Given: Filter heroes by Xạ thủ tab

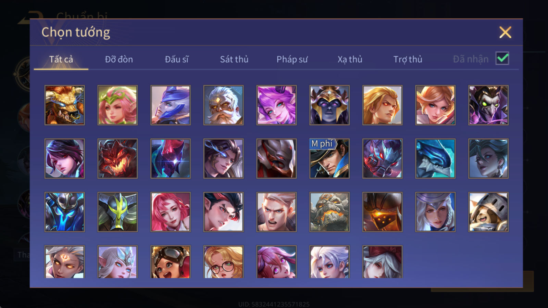Looking at the screenshot, I should [x=350, y=59].
